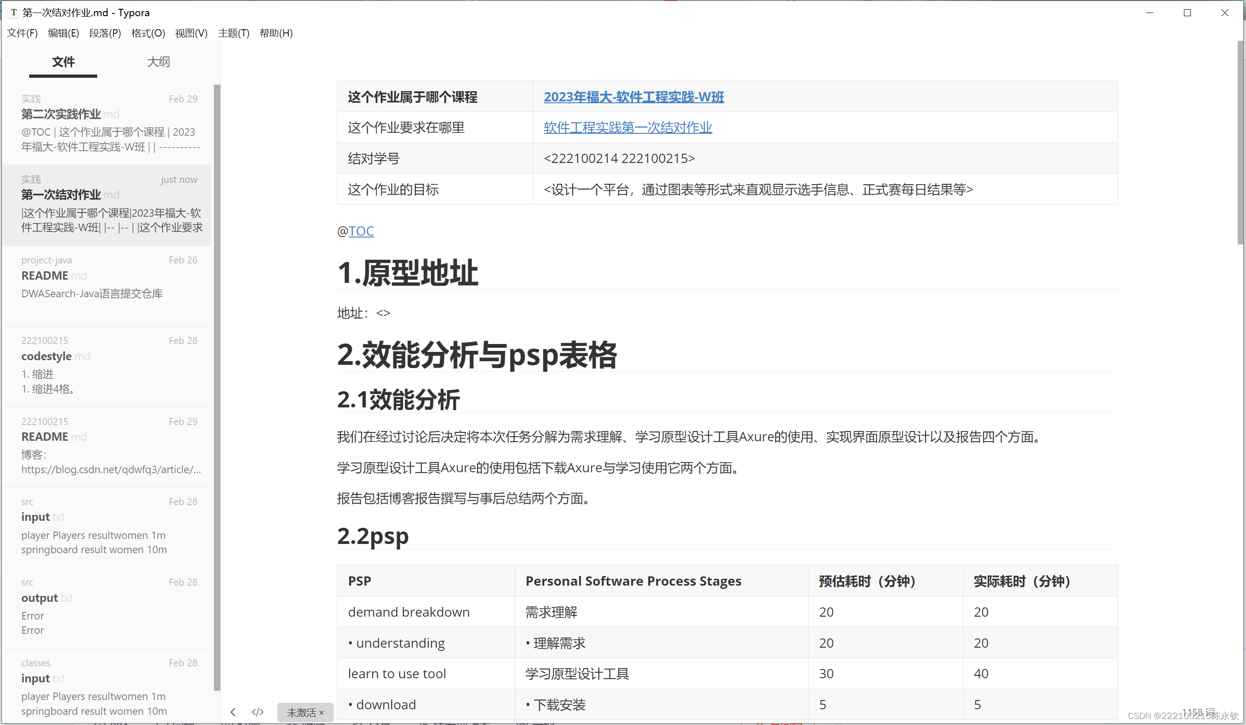Screen dimensions: 1246x725
Task: Click the TOC link
Action: point(361,231)
